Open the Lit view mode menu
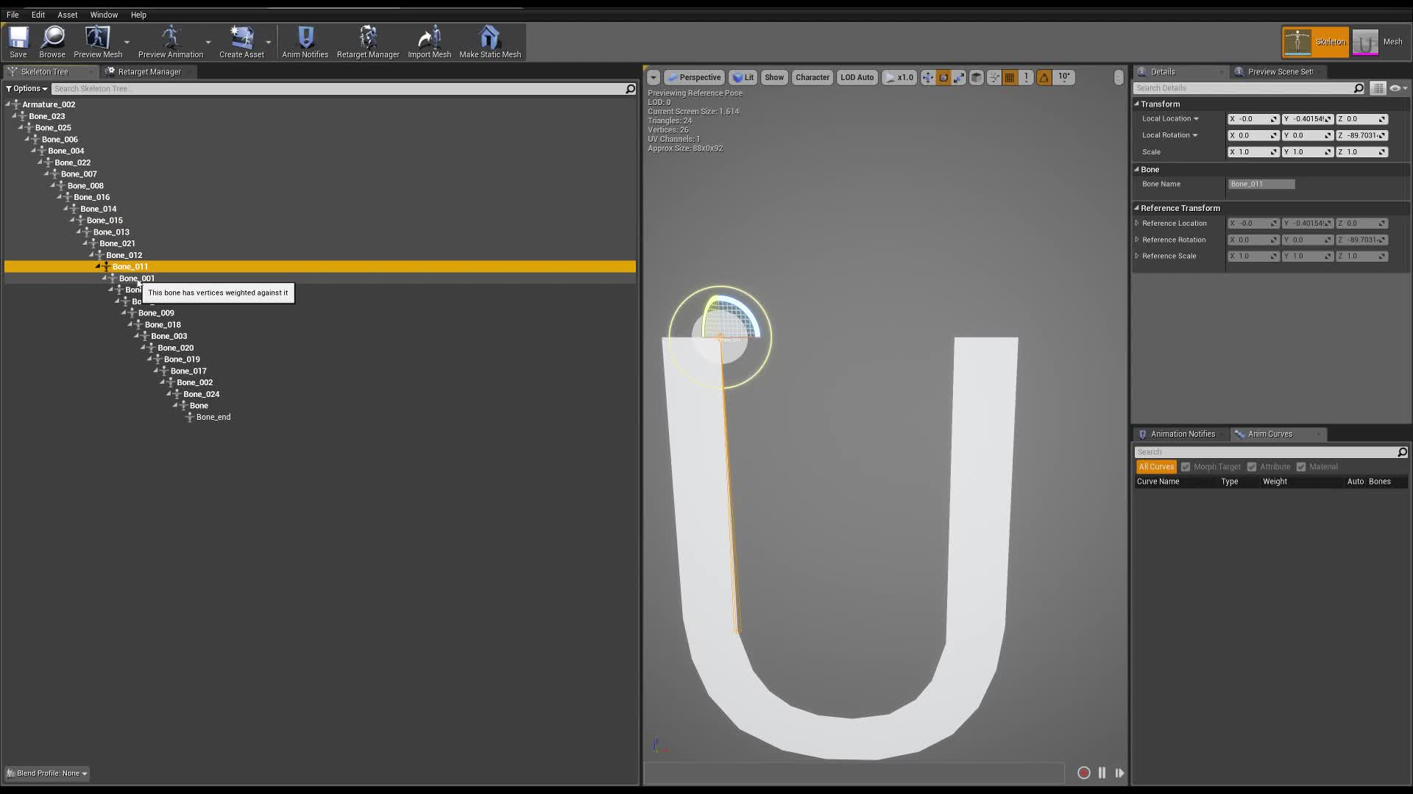This screenshot has width=1413, height=794. pos(743,77)
